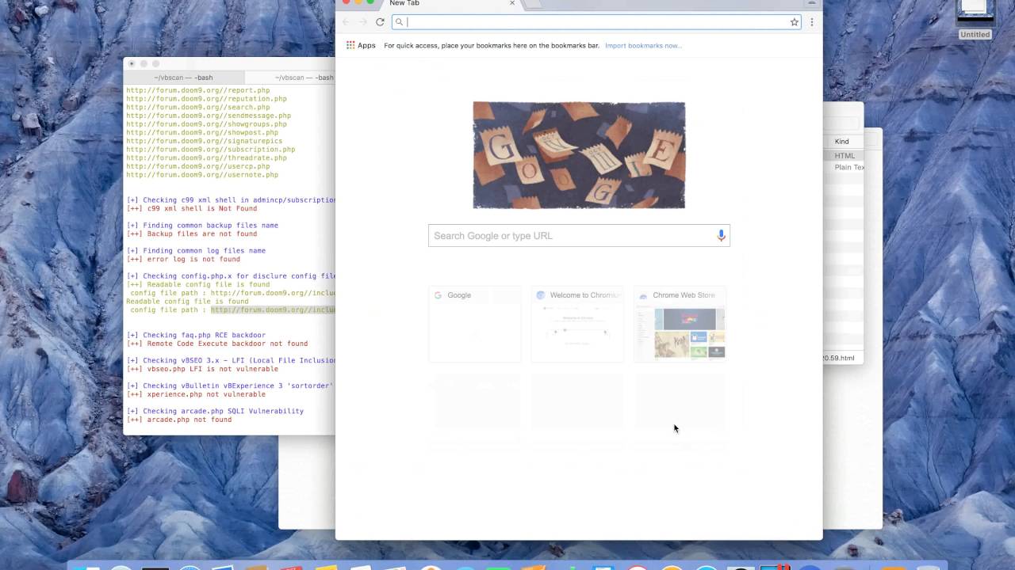Reload the page in Chrome
Image resolution: width=1015 pixels, height=570 pixels.
380,22
